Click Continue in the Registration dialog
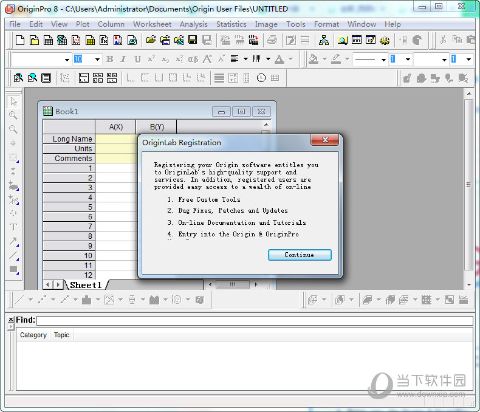This screenshot has height=412, width=480. click(300, 255)
